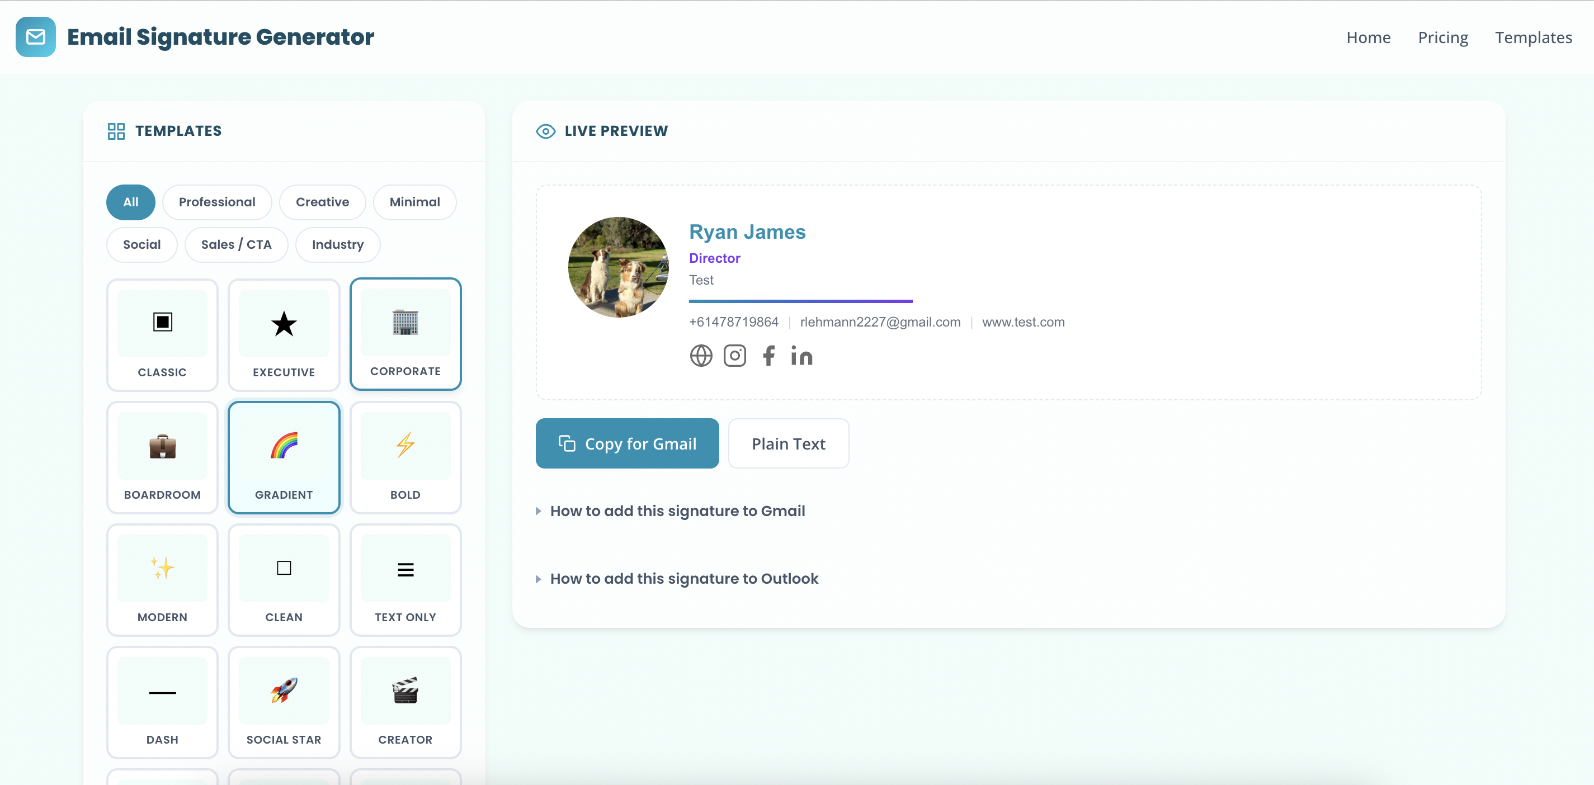Select the Modern template sparkles icon
Image resolution: width=1594 pixels, height=785 pixels.
click(x=163, y=568)
